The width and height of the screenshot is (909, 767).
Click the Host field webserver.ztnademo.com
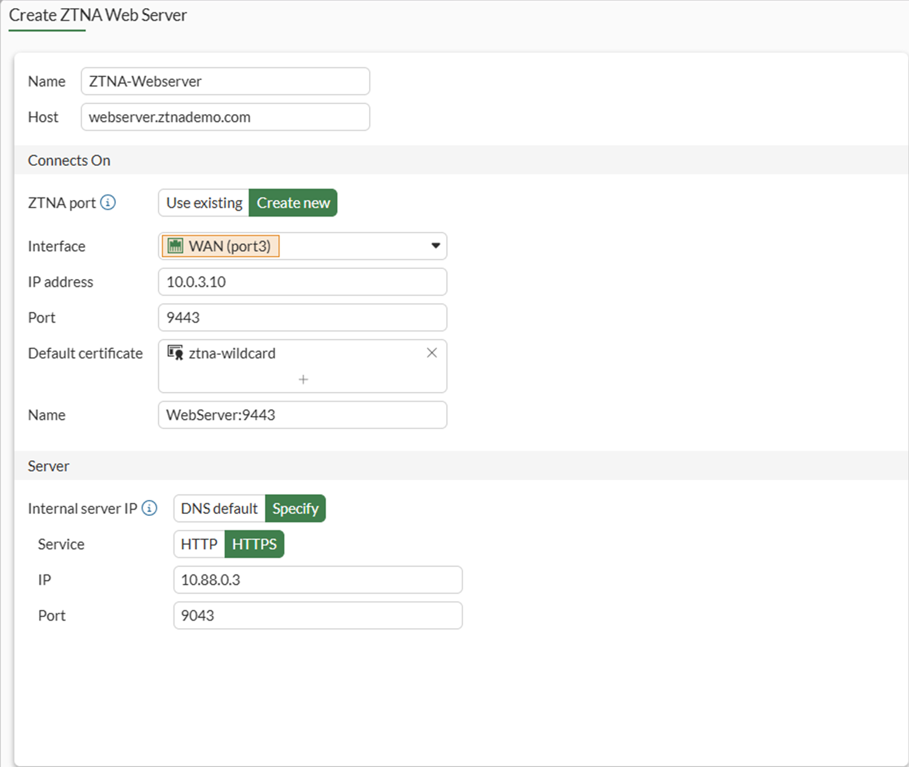click(x=225, y=117)
